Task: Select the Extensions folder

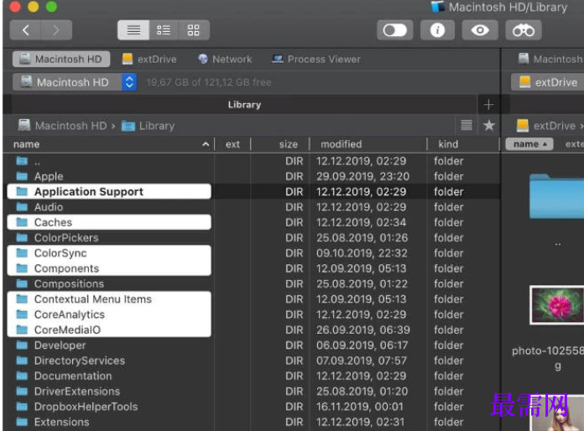Action: 252,422
